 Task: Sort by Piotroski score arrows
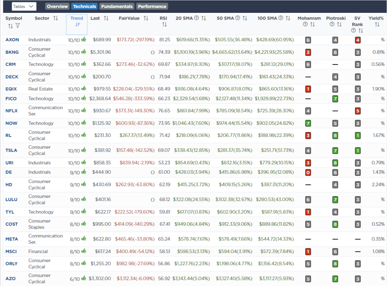339,25
